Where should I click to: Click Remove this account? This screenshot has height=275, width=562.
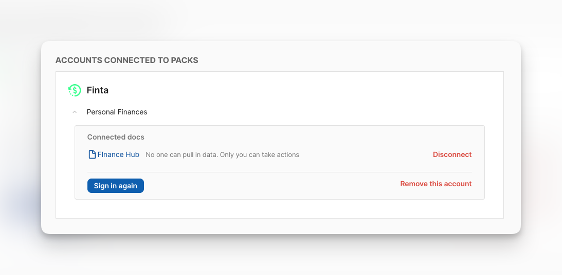point(436,184)
